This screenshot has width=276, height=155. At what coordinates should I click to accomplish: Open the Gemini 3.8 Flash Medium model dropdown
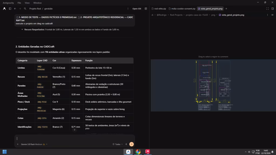coord(34,144)
